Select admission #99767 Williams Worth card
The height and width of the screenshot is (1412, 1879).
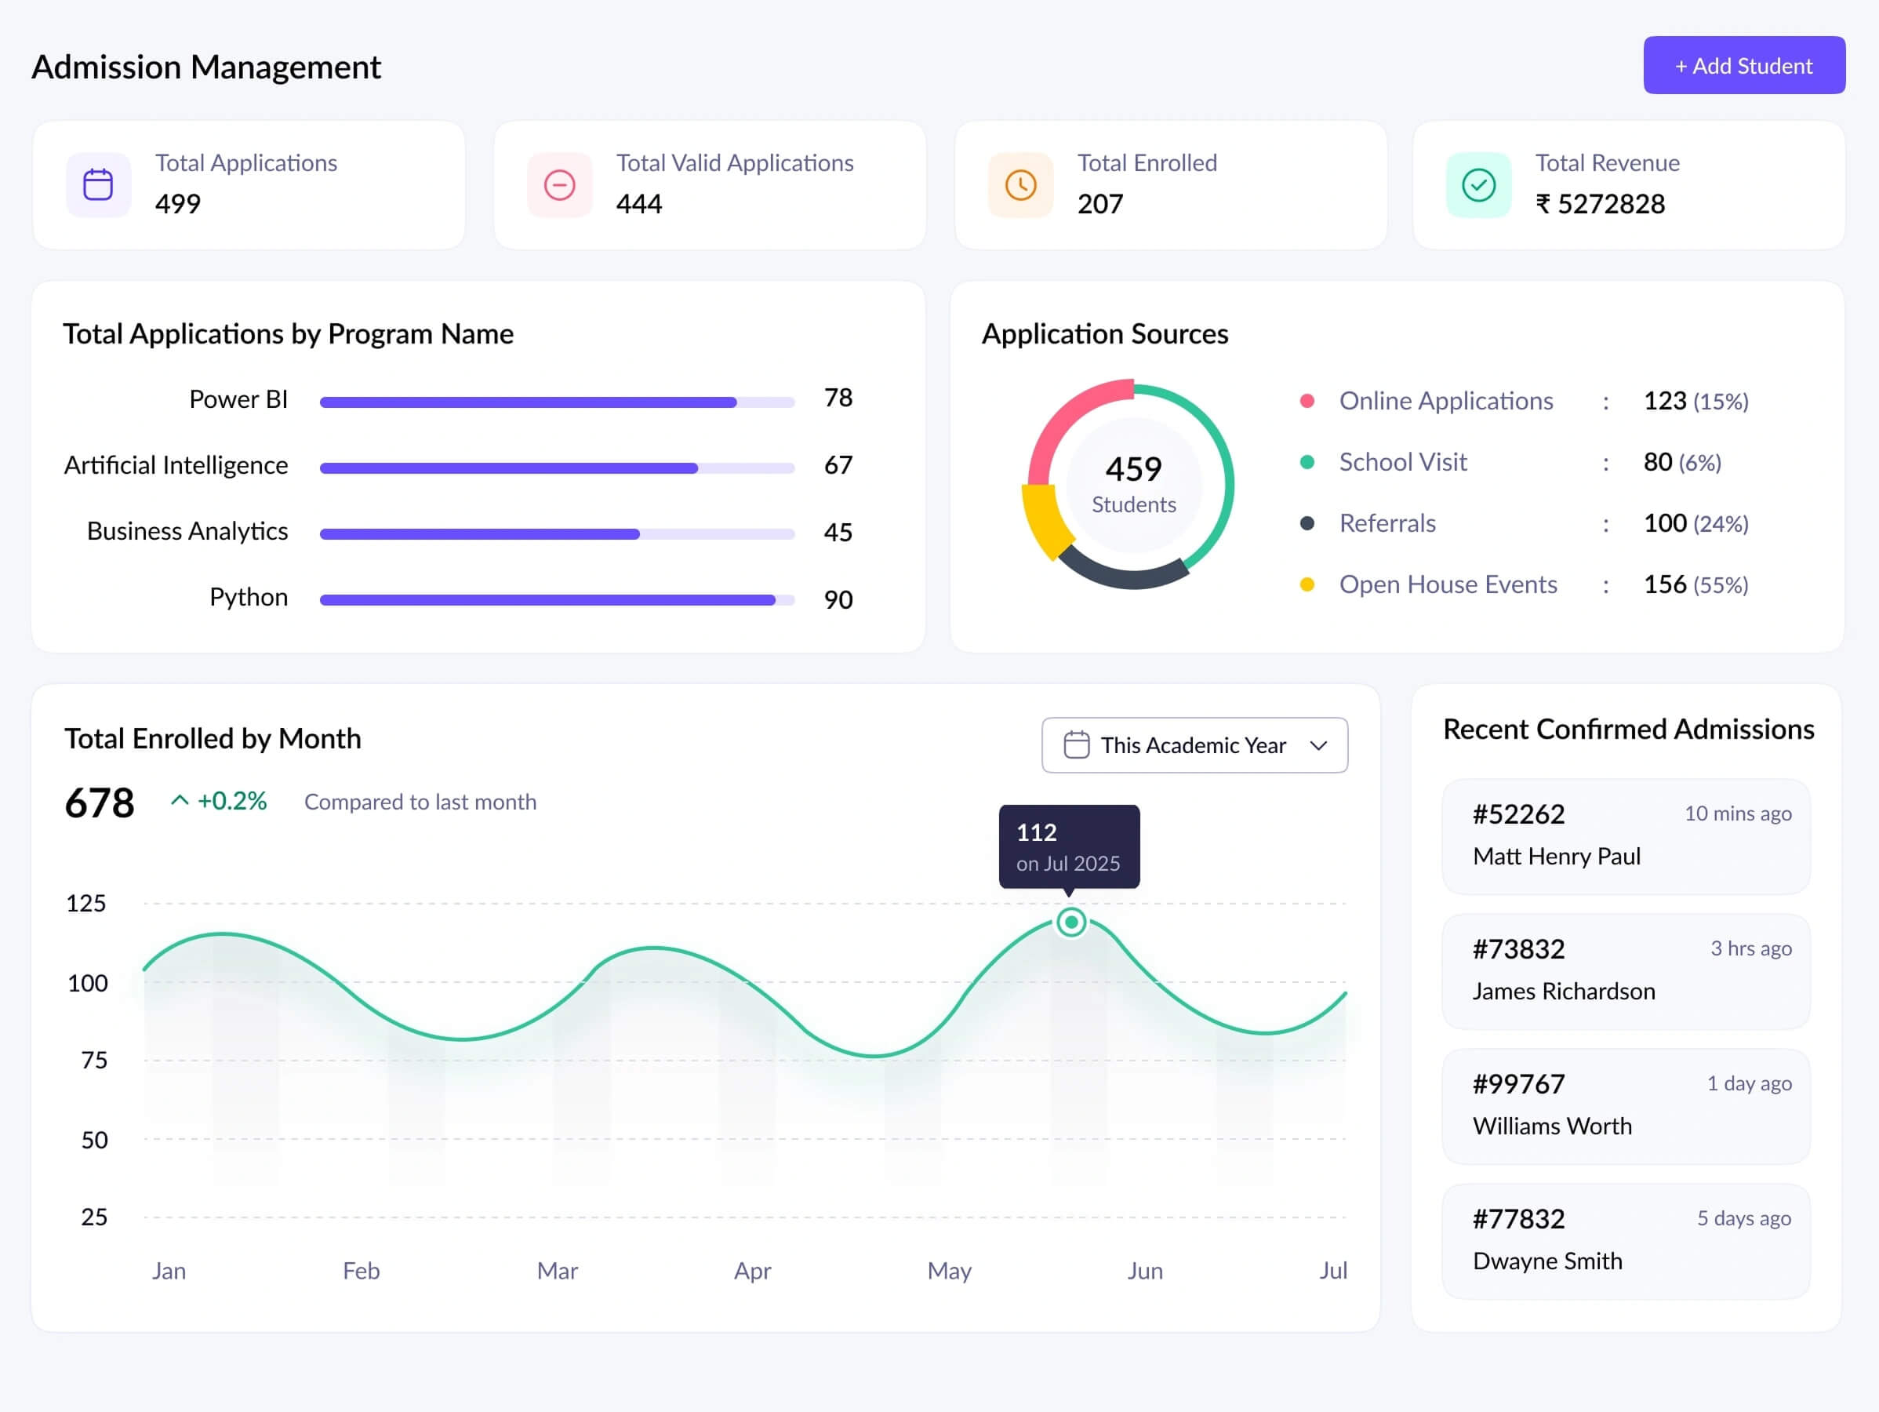point(1625,1105)
